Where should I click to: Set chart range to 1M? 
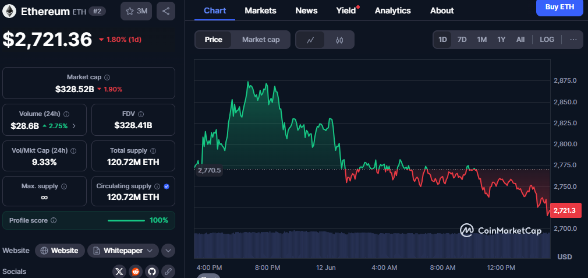[x=482, y=40]
